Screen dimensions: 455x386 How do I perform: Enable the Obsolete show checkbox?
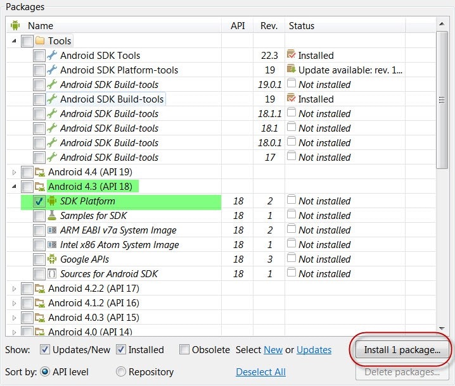coord(184,349)
